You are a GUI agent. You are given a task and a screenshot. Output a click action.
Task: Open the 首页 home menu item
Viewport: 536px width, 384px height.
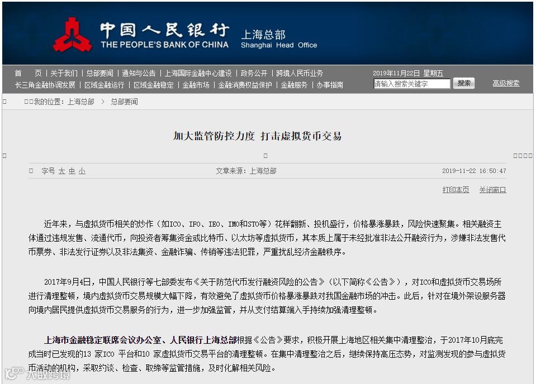pyautogui.click(x=28, y=73)
